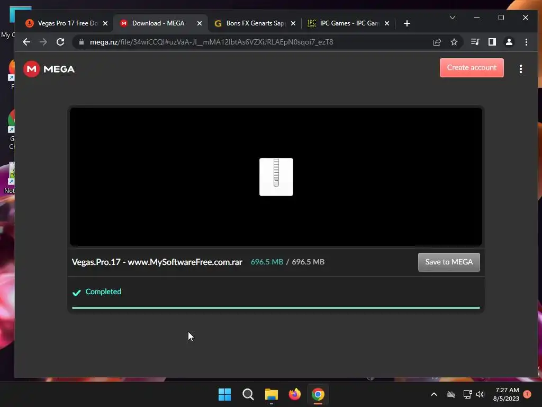Click the volume speaker tray icon
Screen dimensions: 542x407
[x=480, y=394]
